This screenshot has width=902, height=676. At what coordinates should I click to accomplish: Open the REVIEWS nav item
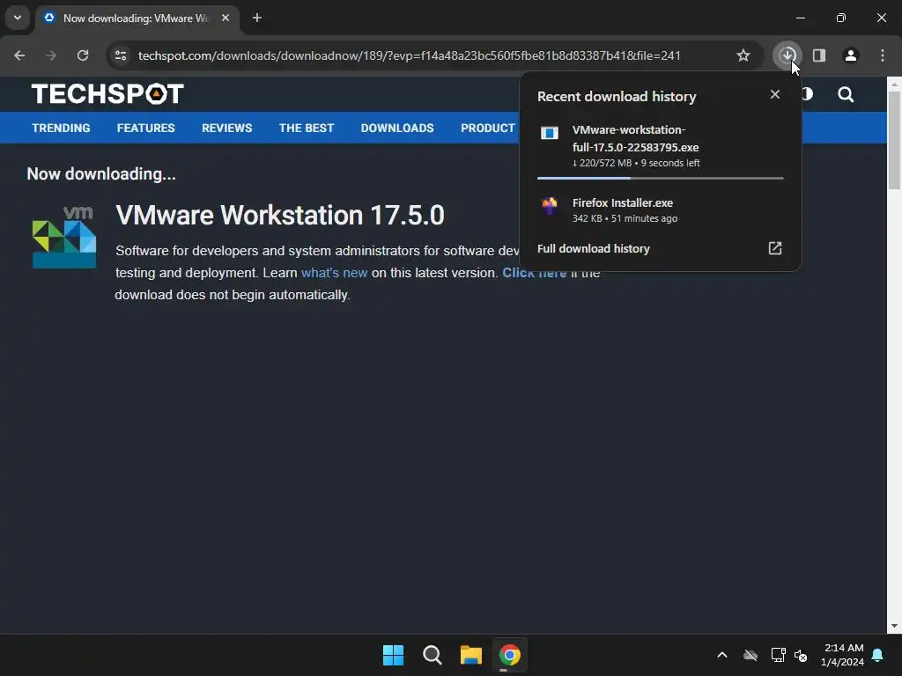tap(226, 129)
